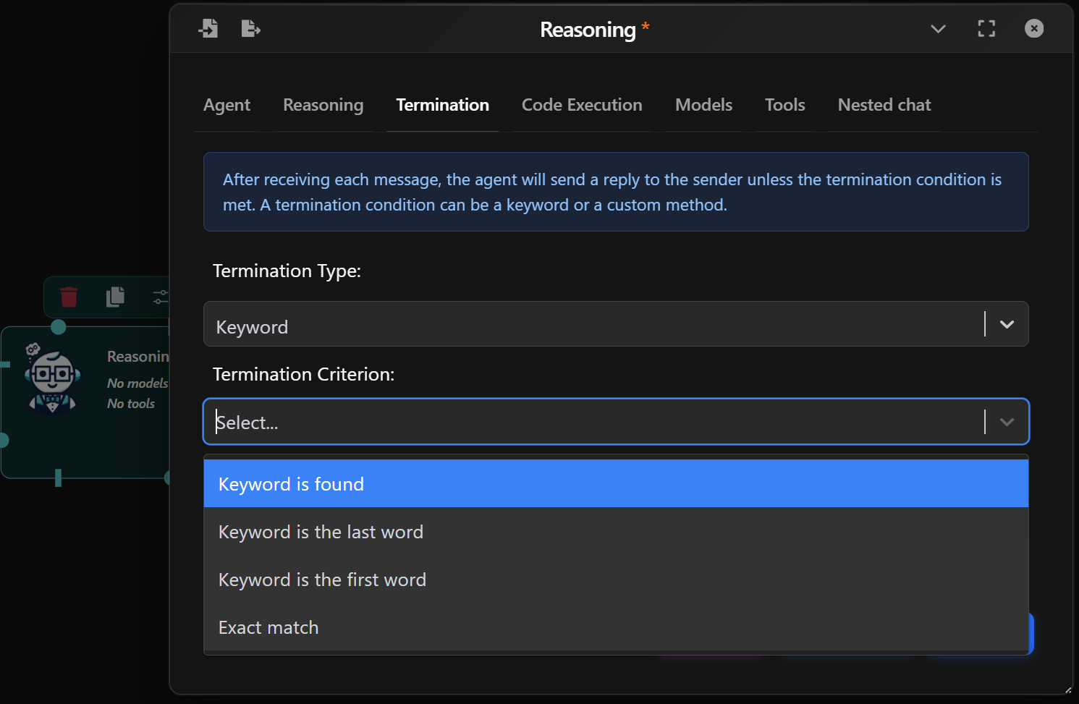Delete the Reasoning agent via the trash icon
Image resolution: width=1079 pixels, height=704 pixels.
click(69, 297)
